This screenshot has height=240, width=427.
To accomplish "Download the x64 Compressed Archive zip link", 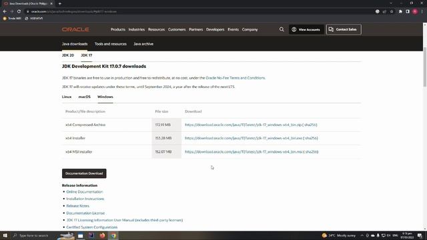I will click(243, 125).
